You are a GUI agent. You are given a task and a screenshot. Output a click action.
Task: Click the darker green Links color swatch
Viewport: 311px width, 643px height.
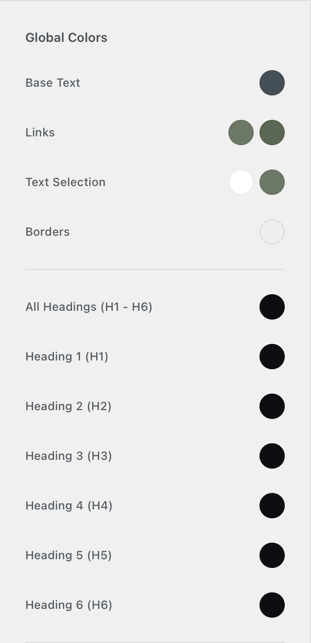click(x=272, y=132)
